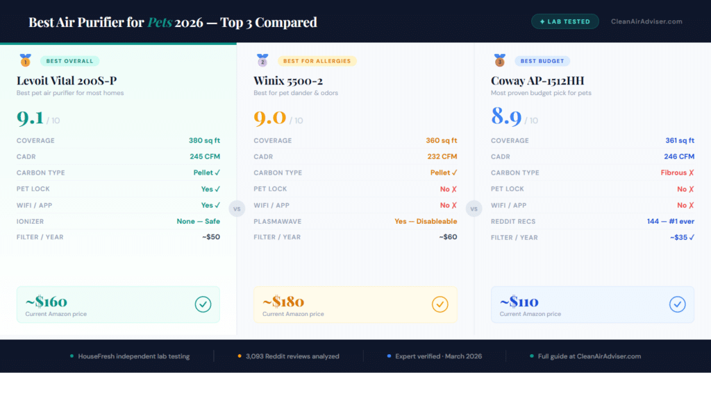Click the blue checkmark circle beside ~$110
This screenshot has width=711, height=411.
click(678, 304)
